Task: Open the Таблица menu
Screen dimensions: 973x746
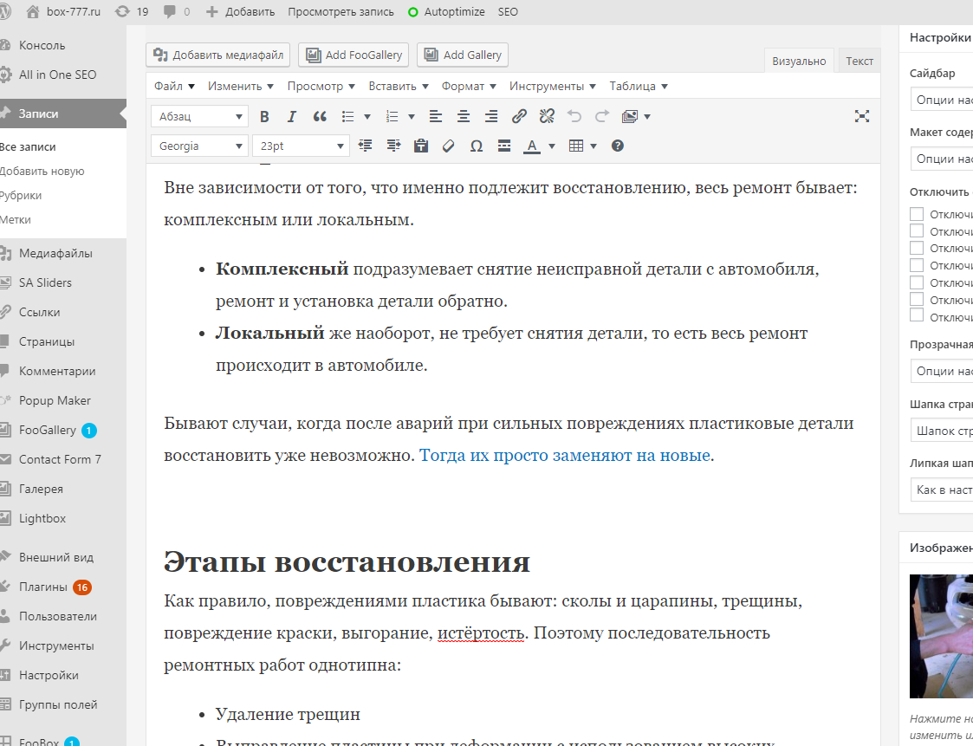Action: click(639, 87)
